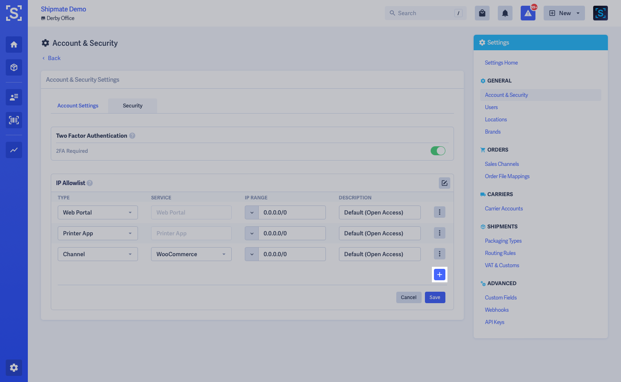Open the Channel type dropdown

click(x=98, y=254)
